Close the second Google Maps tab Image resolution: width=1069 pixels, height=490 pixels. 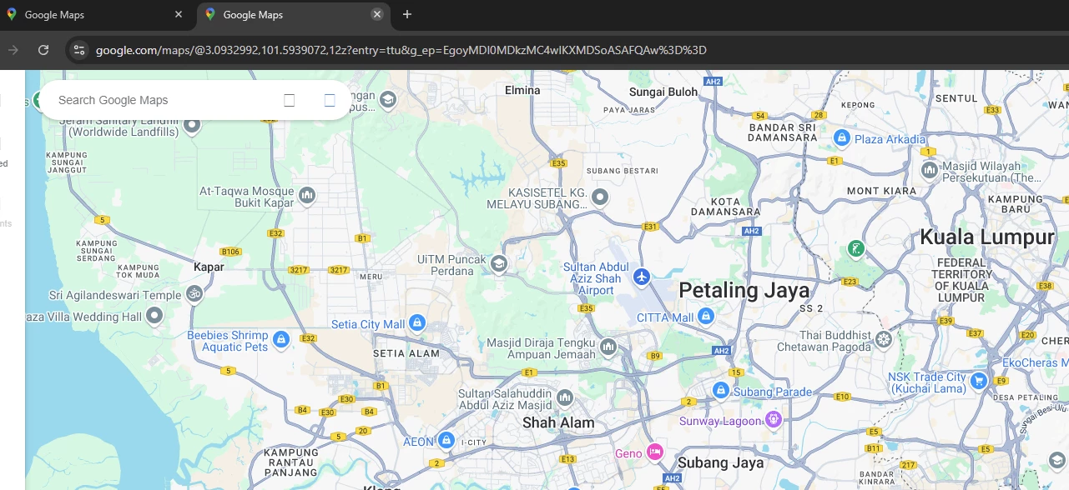(x=377, y=14)
